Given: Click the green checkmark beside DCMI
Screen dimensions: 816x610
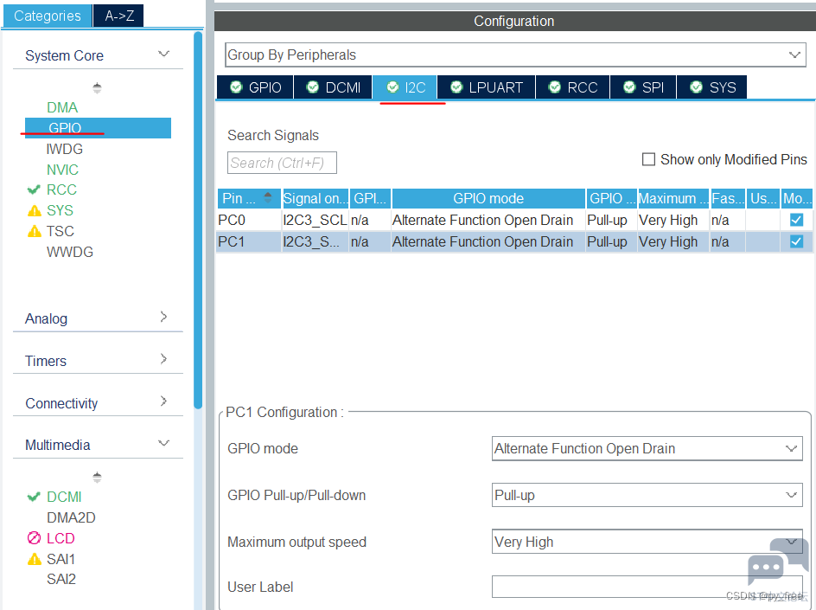Looking at the screenshot, I should click(x=34, y=497).
